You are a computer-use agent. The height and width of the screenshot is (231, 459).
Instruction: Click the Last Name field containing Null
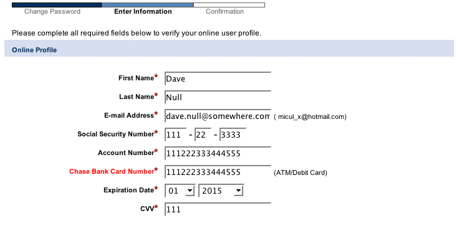(218, 97)
